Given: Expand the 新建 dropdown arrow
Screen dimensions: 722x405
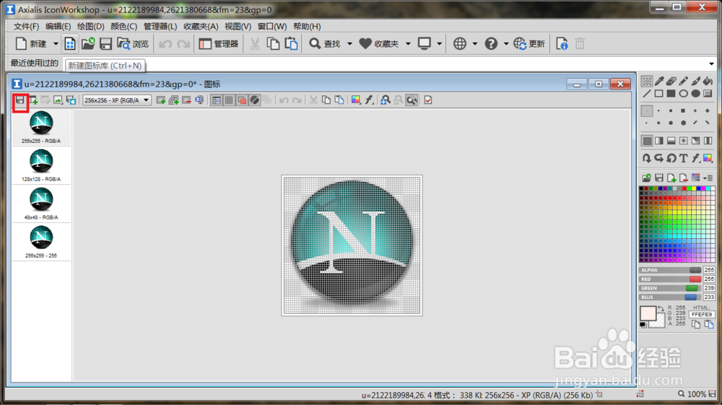Looking at the screenshot, I should click(x=56, y=44).
